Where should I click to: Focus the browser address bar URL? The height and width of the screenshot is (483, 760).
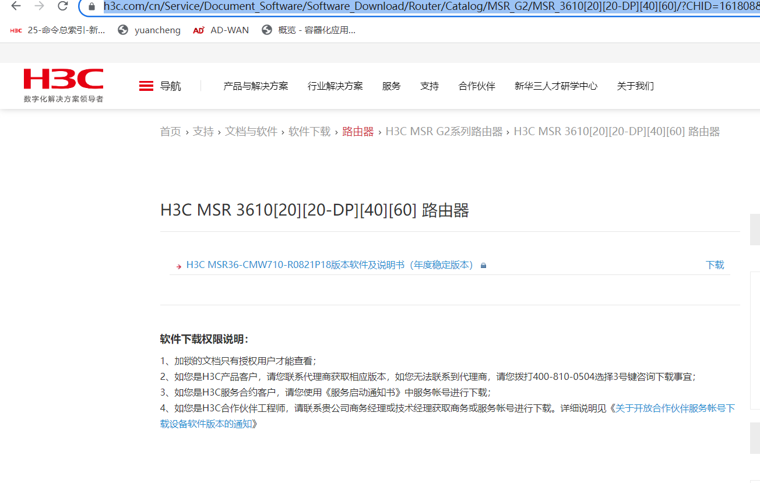pos(431,6)
